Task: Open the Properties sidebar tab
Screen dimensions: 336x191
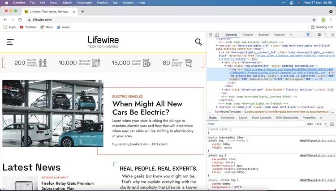Action: click(309, 118)
